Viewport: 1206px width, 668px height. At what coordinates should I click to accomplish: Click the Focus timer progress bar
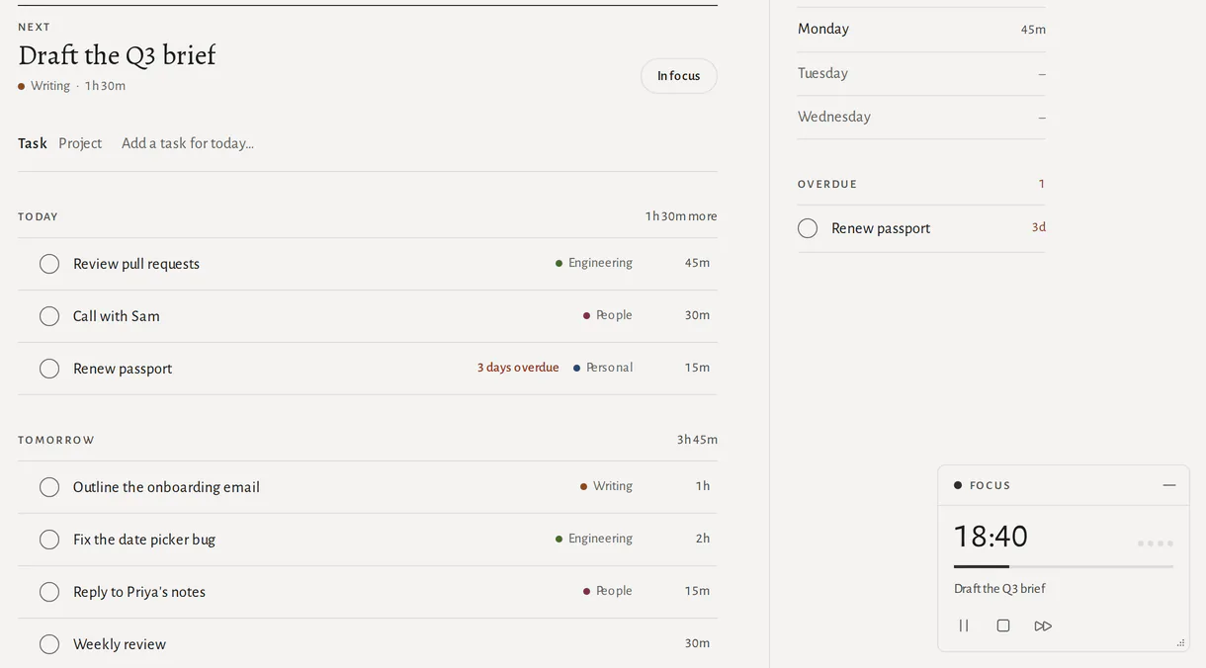[1064, 566]
